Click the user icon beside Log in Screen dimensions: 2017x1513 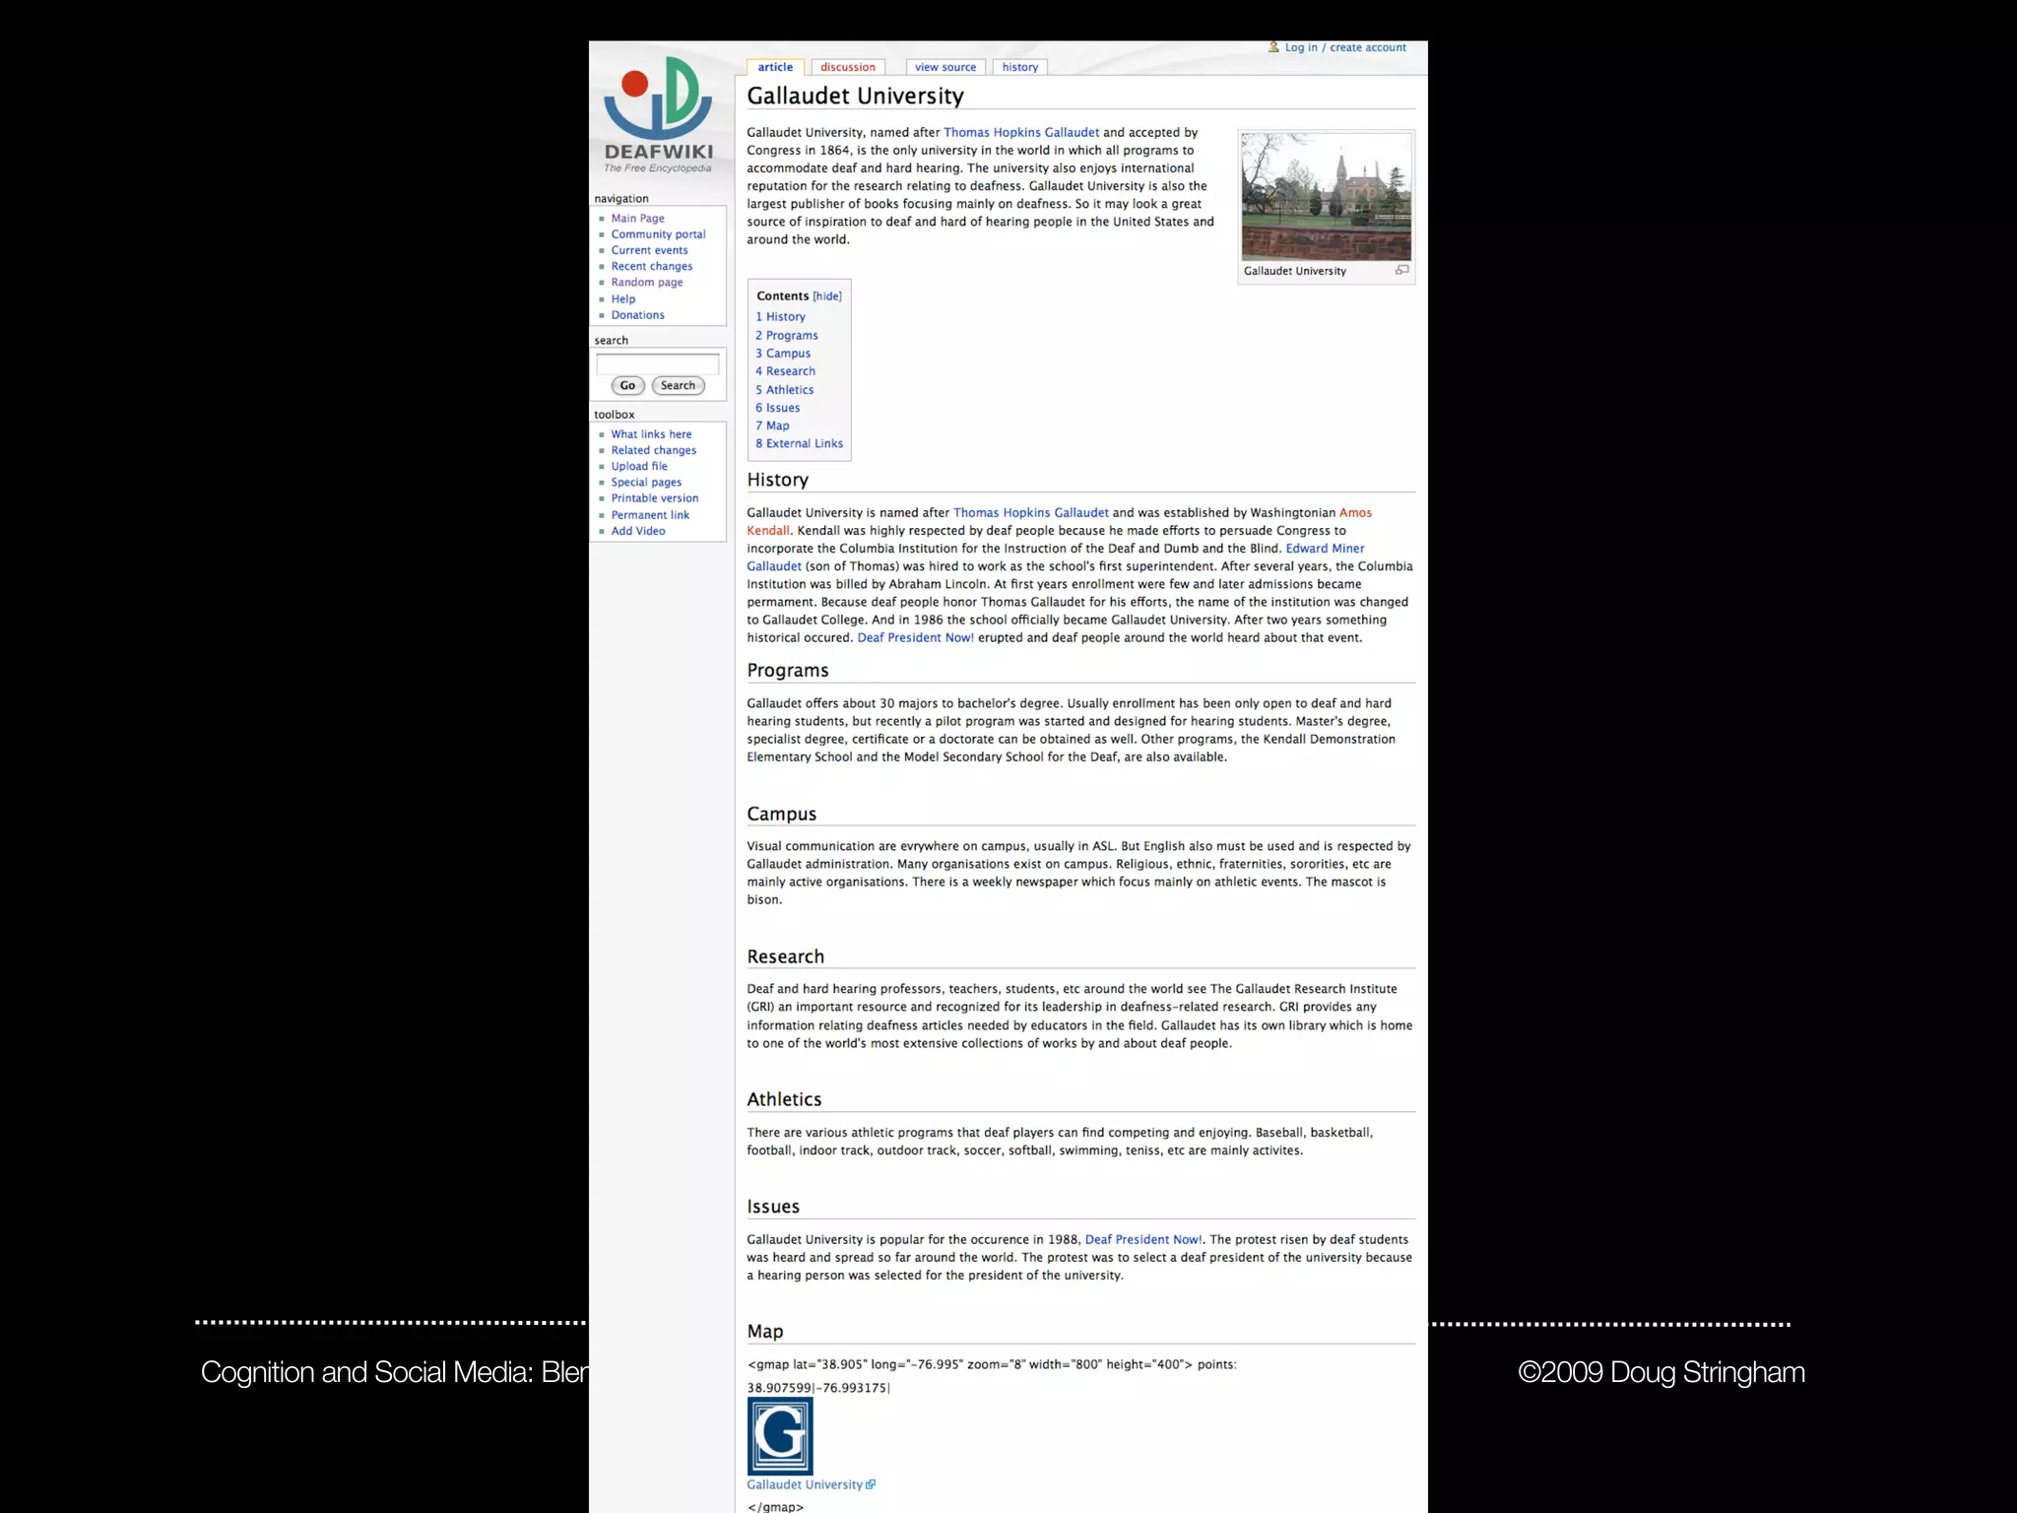point(1273,46)
